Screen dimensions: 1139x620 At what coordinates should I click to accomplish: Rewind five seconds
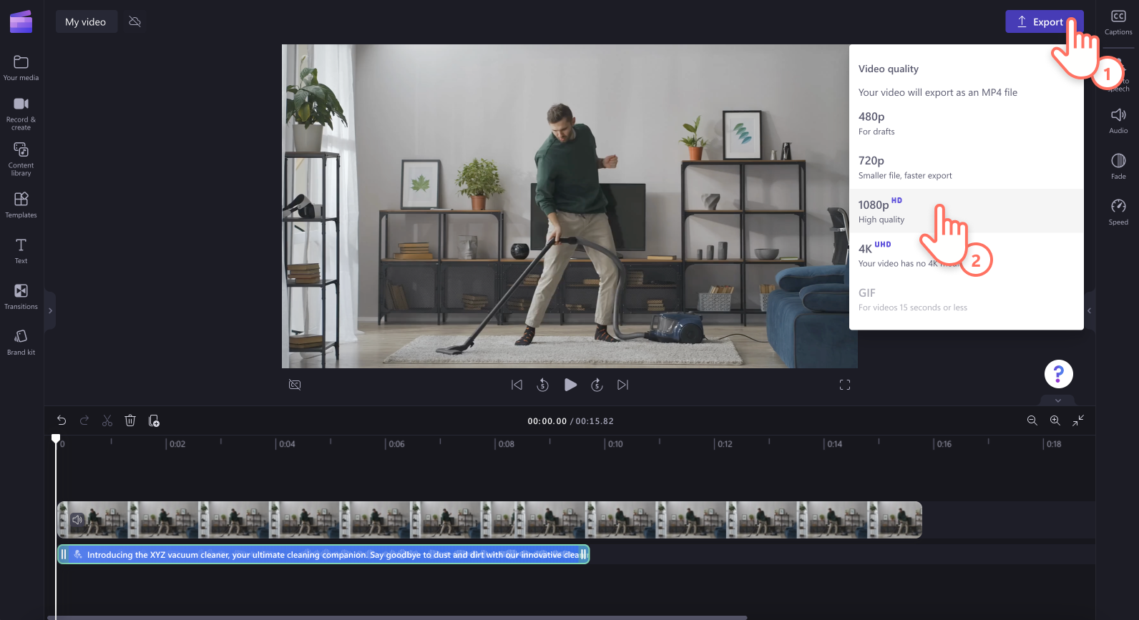tap(543, 385)
